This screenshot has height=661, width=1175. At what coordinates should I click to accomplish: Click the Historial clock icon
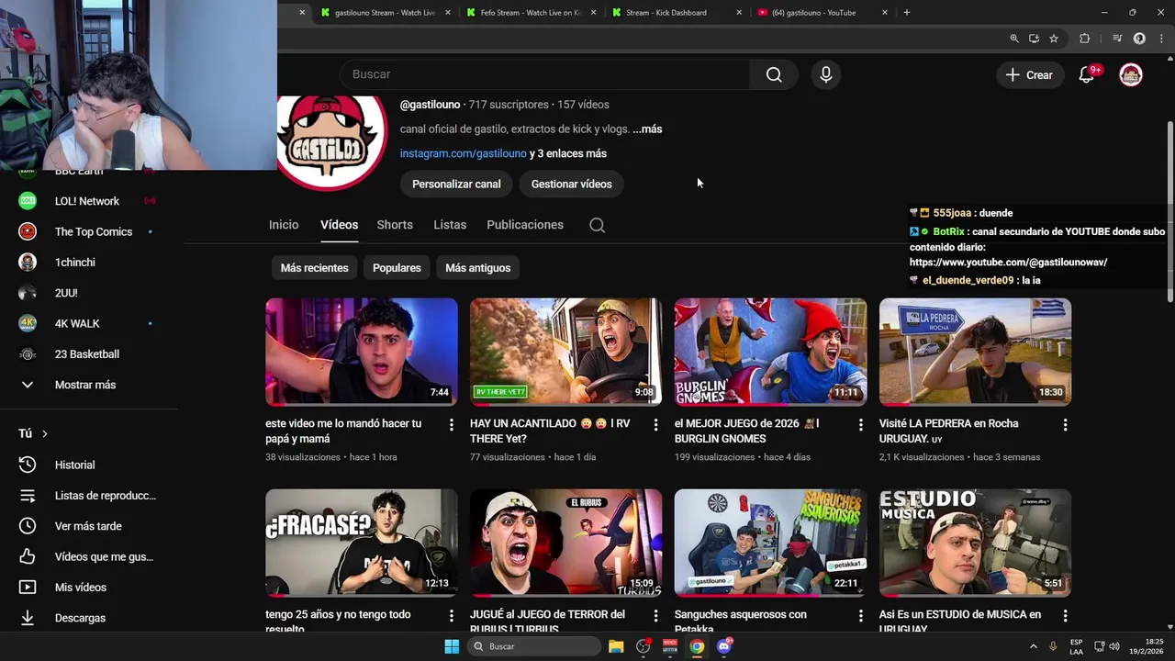tap(28, 465)
